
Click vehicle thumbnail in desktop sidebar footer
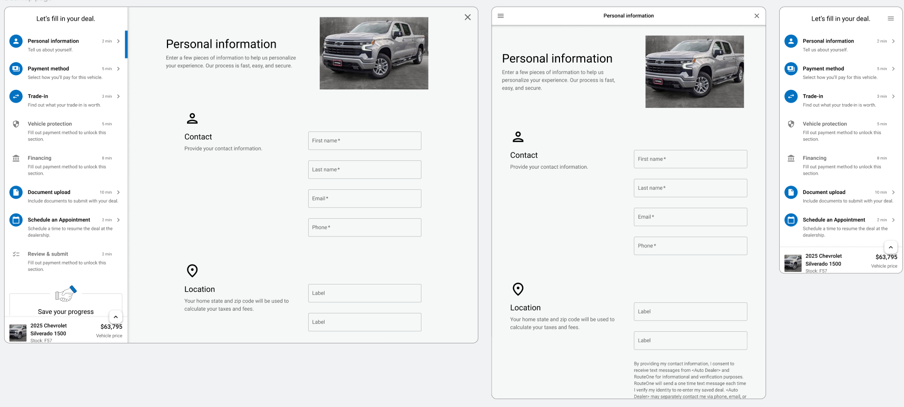[x=18, y=333]
